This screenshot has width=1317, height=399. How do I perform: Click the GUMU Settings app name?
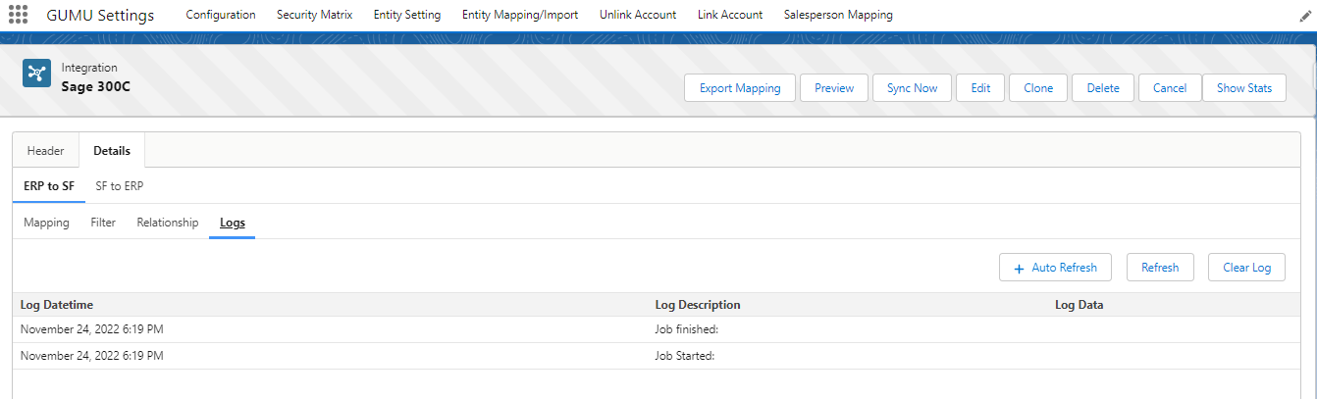coord(100,16)
